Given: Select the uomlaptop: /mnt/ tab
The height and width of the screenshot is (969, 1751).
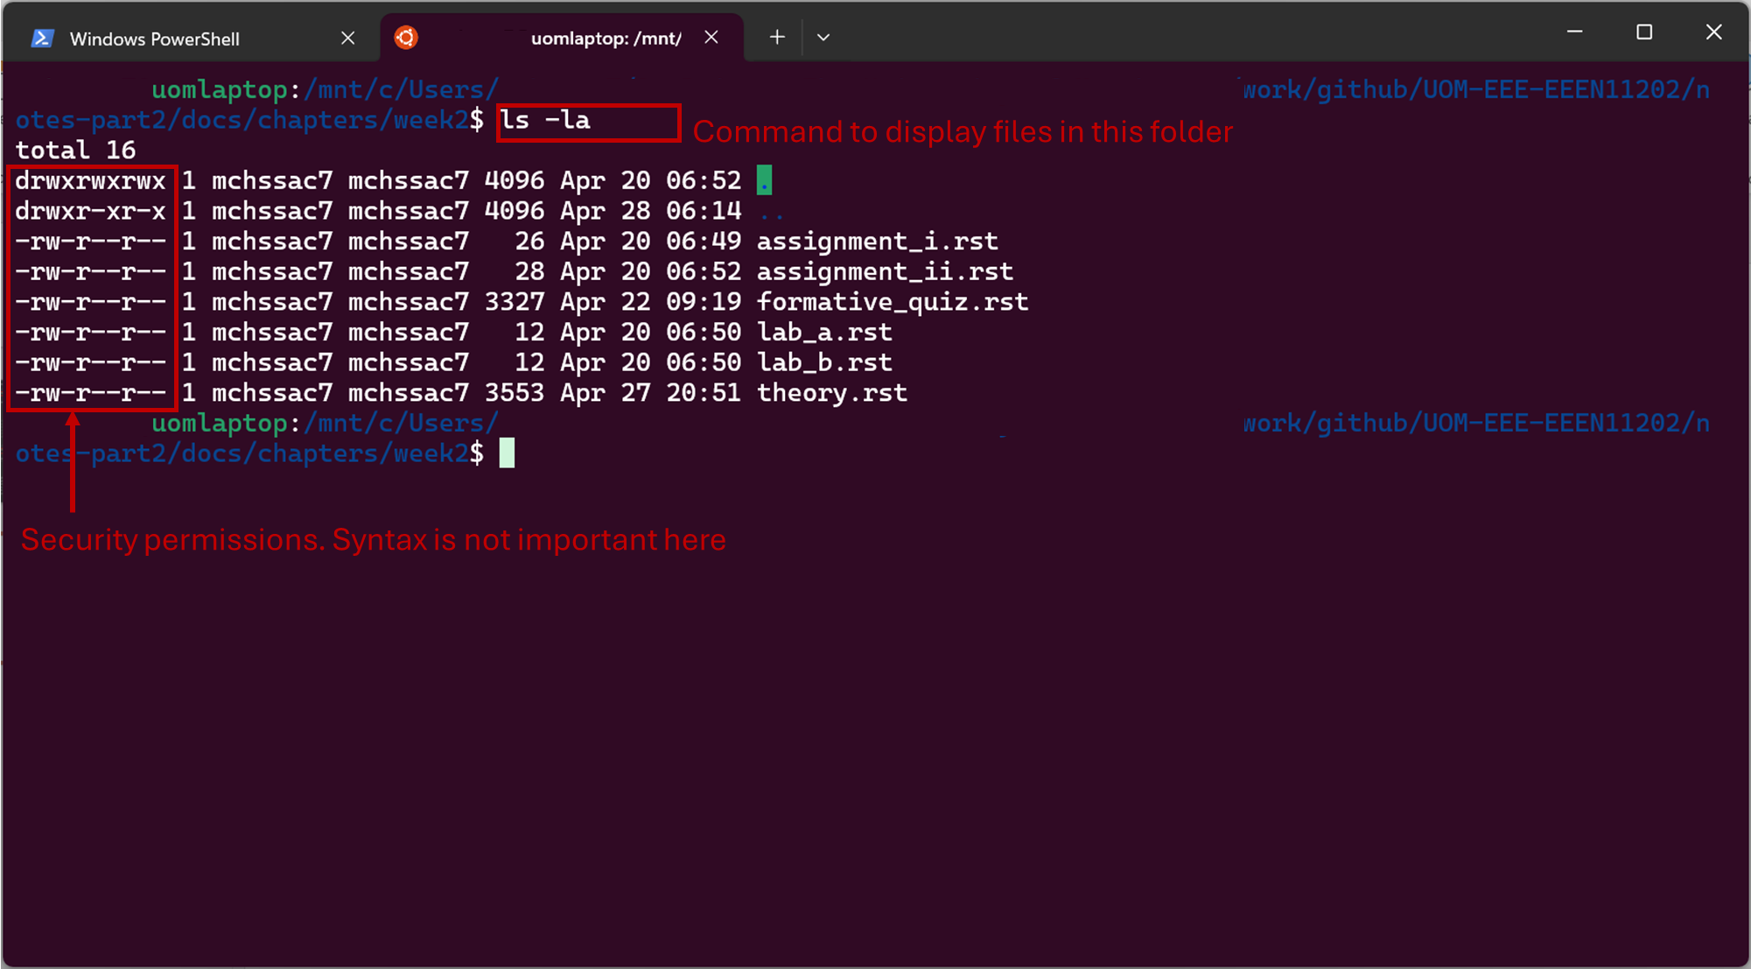Looking at the screenshot, I should [606, 39].
